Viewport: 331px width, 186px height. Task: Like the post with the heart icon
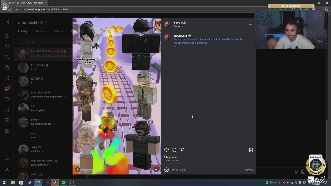167,150
